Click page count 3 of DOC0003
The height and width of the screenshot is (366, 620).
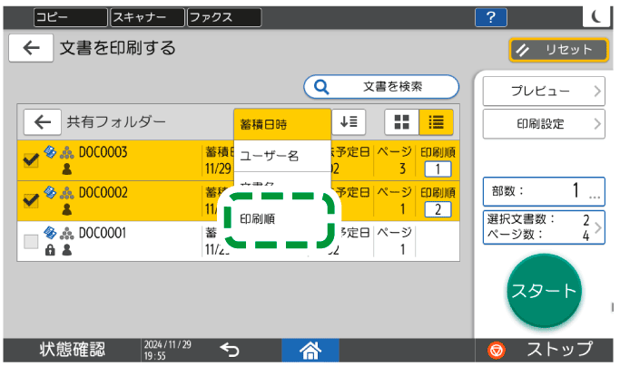pyautogui.click(x=402, y=169)
